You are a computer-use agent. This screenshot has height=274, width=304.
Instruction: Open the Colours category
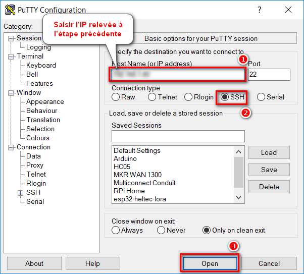point(38,138)
